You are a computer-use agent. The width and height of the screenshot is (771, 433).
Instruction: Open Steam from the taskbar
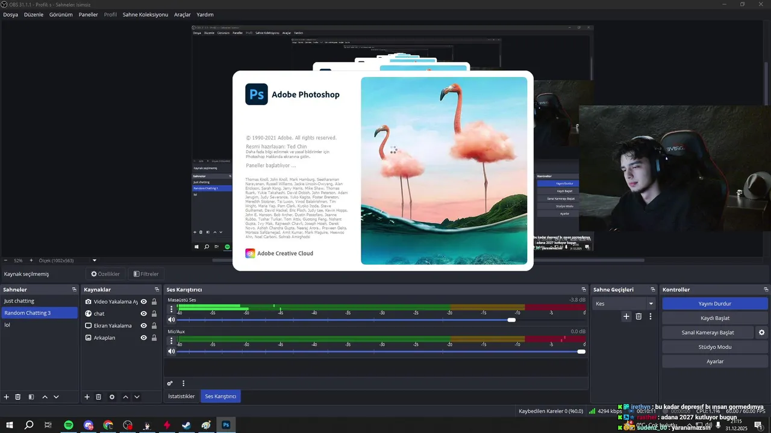[187, 425]
